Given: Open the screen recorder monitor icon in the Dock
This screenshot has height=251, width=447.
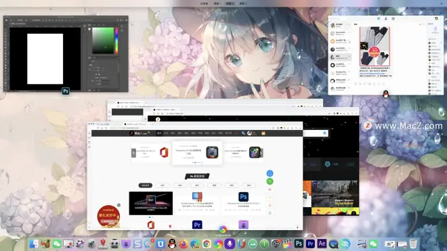Looking at the screenshot, I should coord(68,244).
